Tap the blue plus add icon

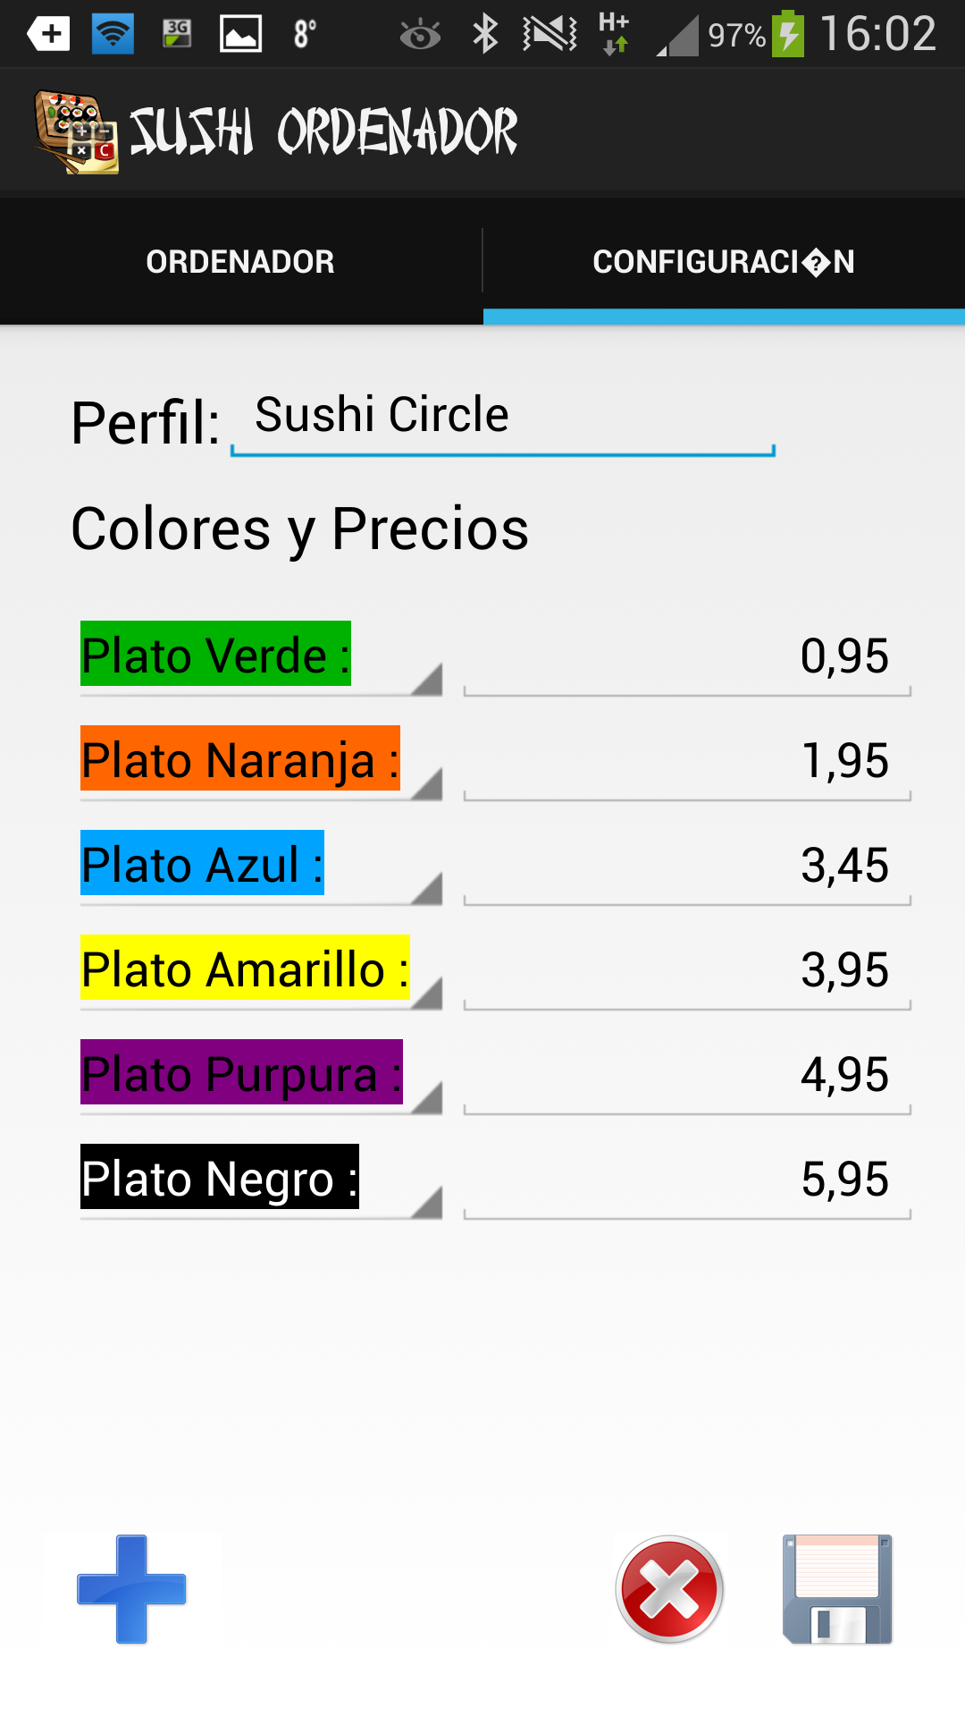point(131,1589)
